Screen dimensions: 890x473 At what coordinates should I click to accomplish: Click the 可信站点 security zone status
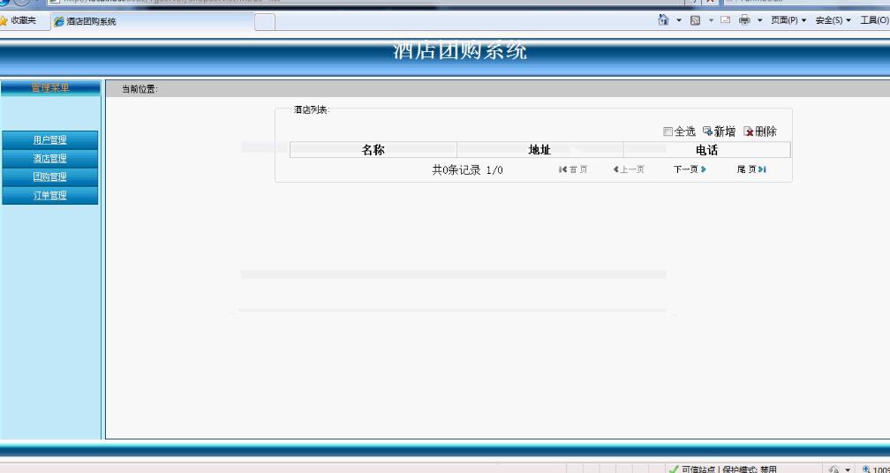(x=699, y=469)
